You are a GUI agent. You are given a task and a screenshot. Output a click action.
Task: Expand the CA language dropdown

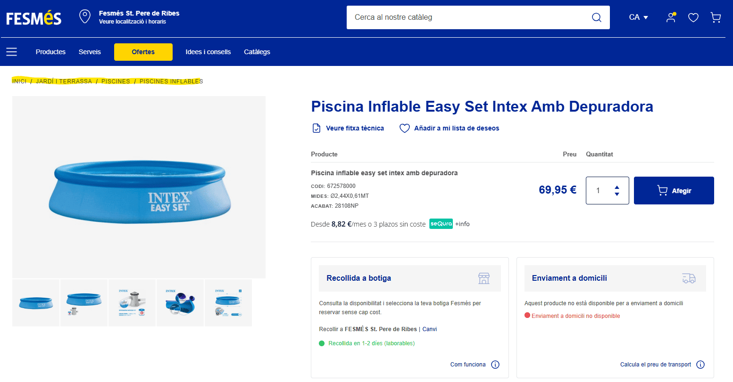(638, 17)
